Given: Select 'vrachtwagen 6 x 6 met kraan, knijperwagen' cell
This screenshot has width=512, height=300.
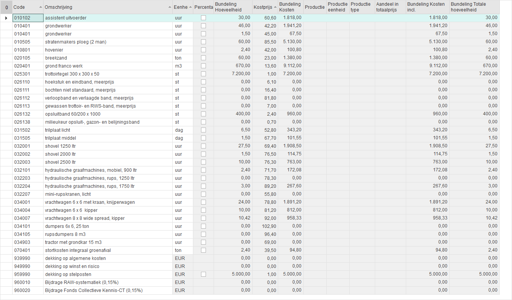Looking at the screenshot, I should pos(108,202).
